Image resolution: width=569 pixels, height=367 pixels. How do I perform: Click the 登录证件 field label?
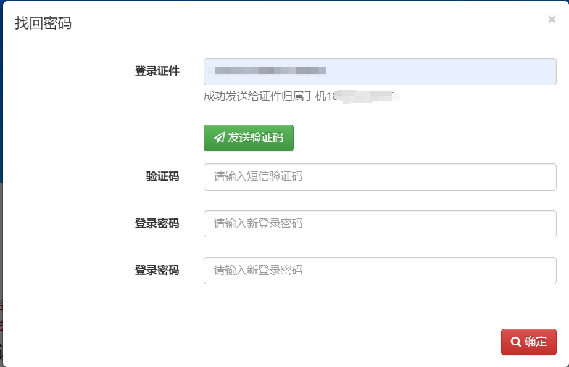point(157,71)
